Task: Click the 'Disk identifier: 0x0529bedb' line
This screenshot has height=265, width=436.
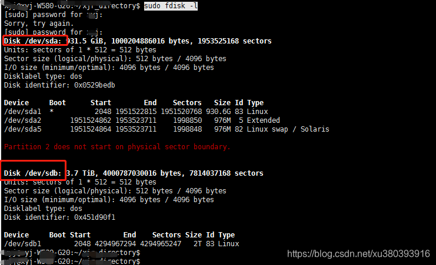Action: point(59,85)
